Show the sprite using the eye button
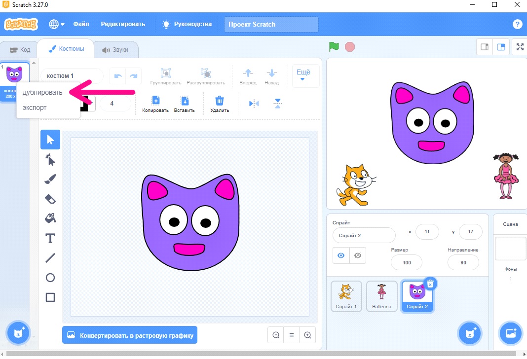Image resolution: width=527 pixels, height=359 pixels. (341, 255)
